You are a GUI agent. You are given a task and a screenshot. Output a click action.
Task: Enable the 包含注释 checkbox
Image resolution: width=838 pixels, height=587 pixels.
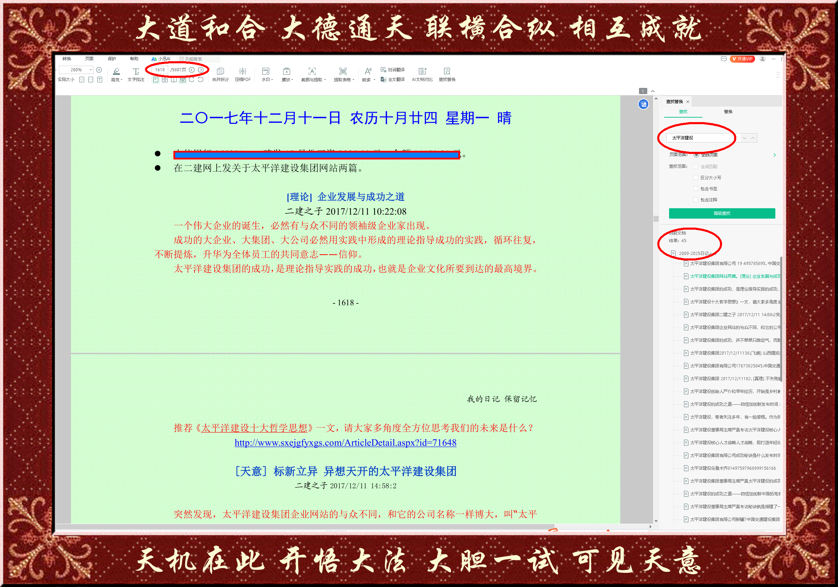click(x=696, y=200)
